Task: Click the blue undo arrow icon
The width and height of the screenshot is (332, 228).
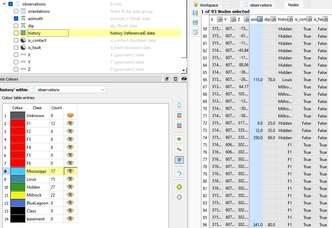Action: [x=179, y=173]
